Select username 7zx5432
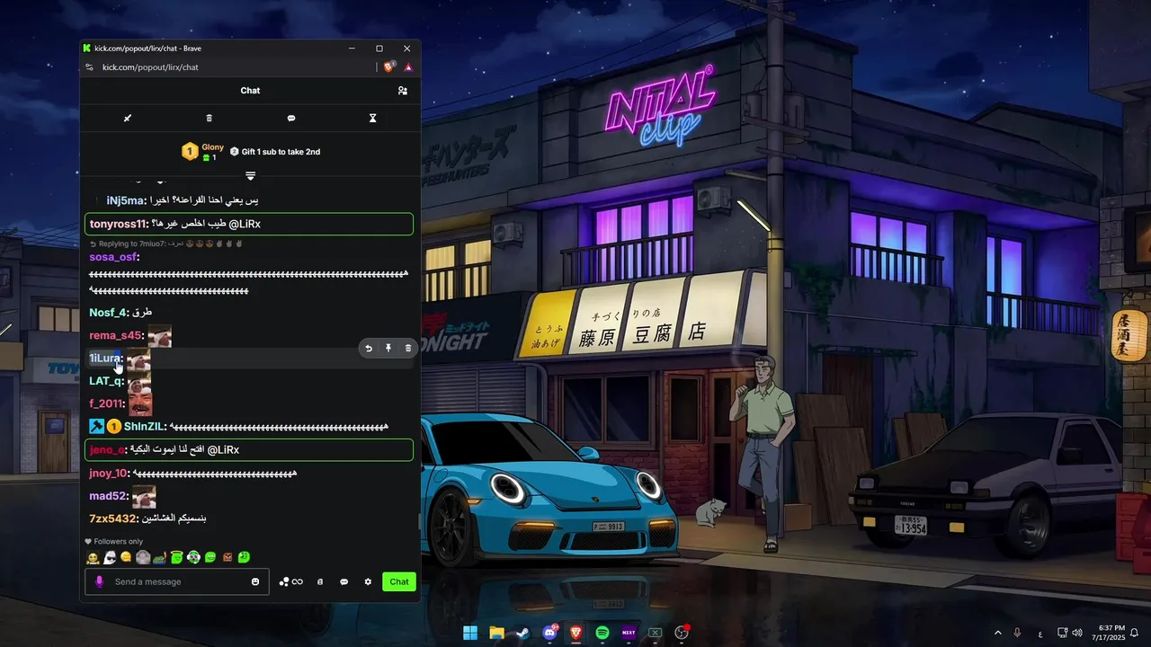This screenshot has height=647, width=1151. tap(112, 518)
